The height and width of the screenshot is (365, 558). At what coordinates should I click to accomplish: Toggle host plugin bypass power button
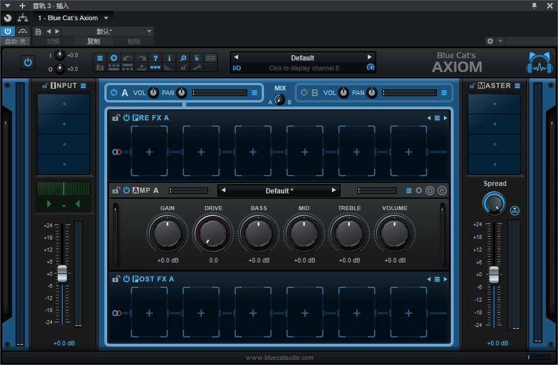[x=7, y=31]
